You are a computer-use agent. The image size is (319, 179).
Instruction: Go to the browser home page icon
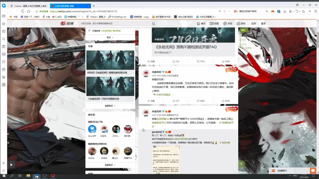pyautogui.click(x=29, y=12)
